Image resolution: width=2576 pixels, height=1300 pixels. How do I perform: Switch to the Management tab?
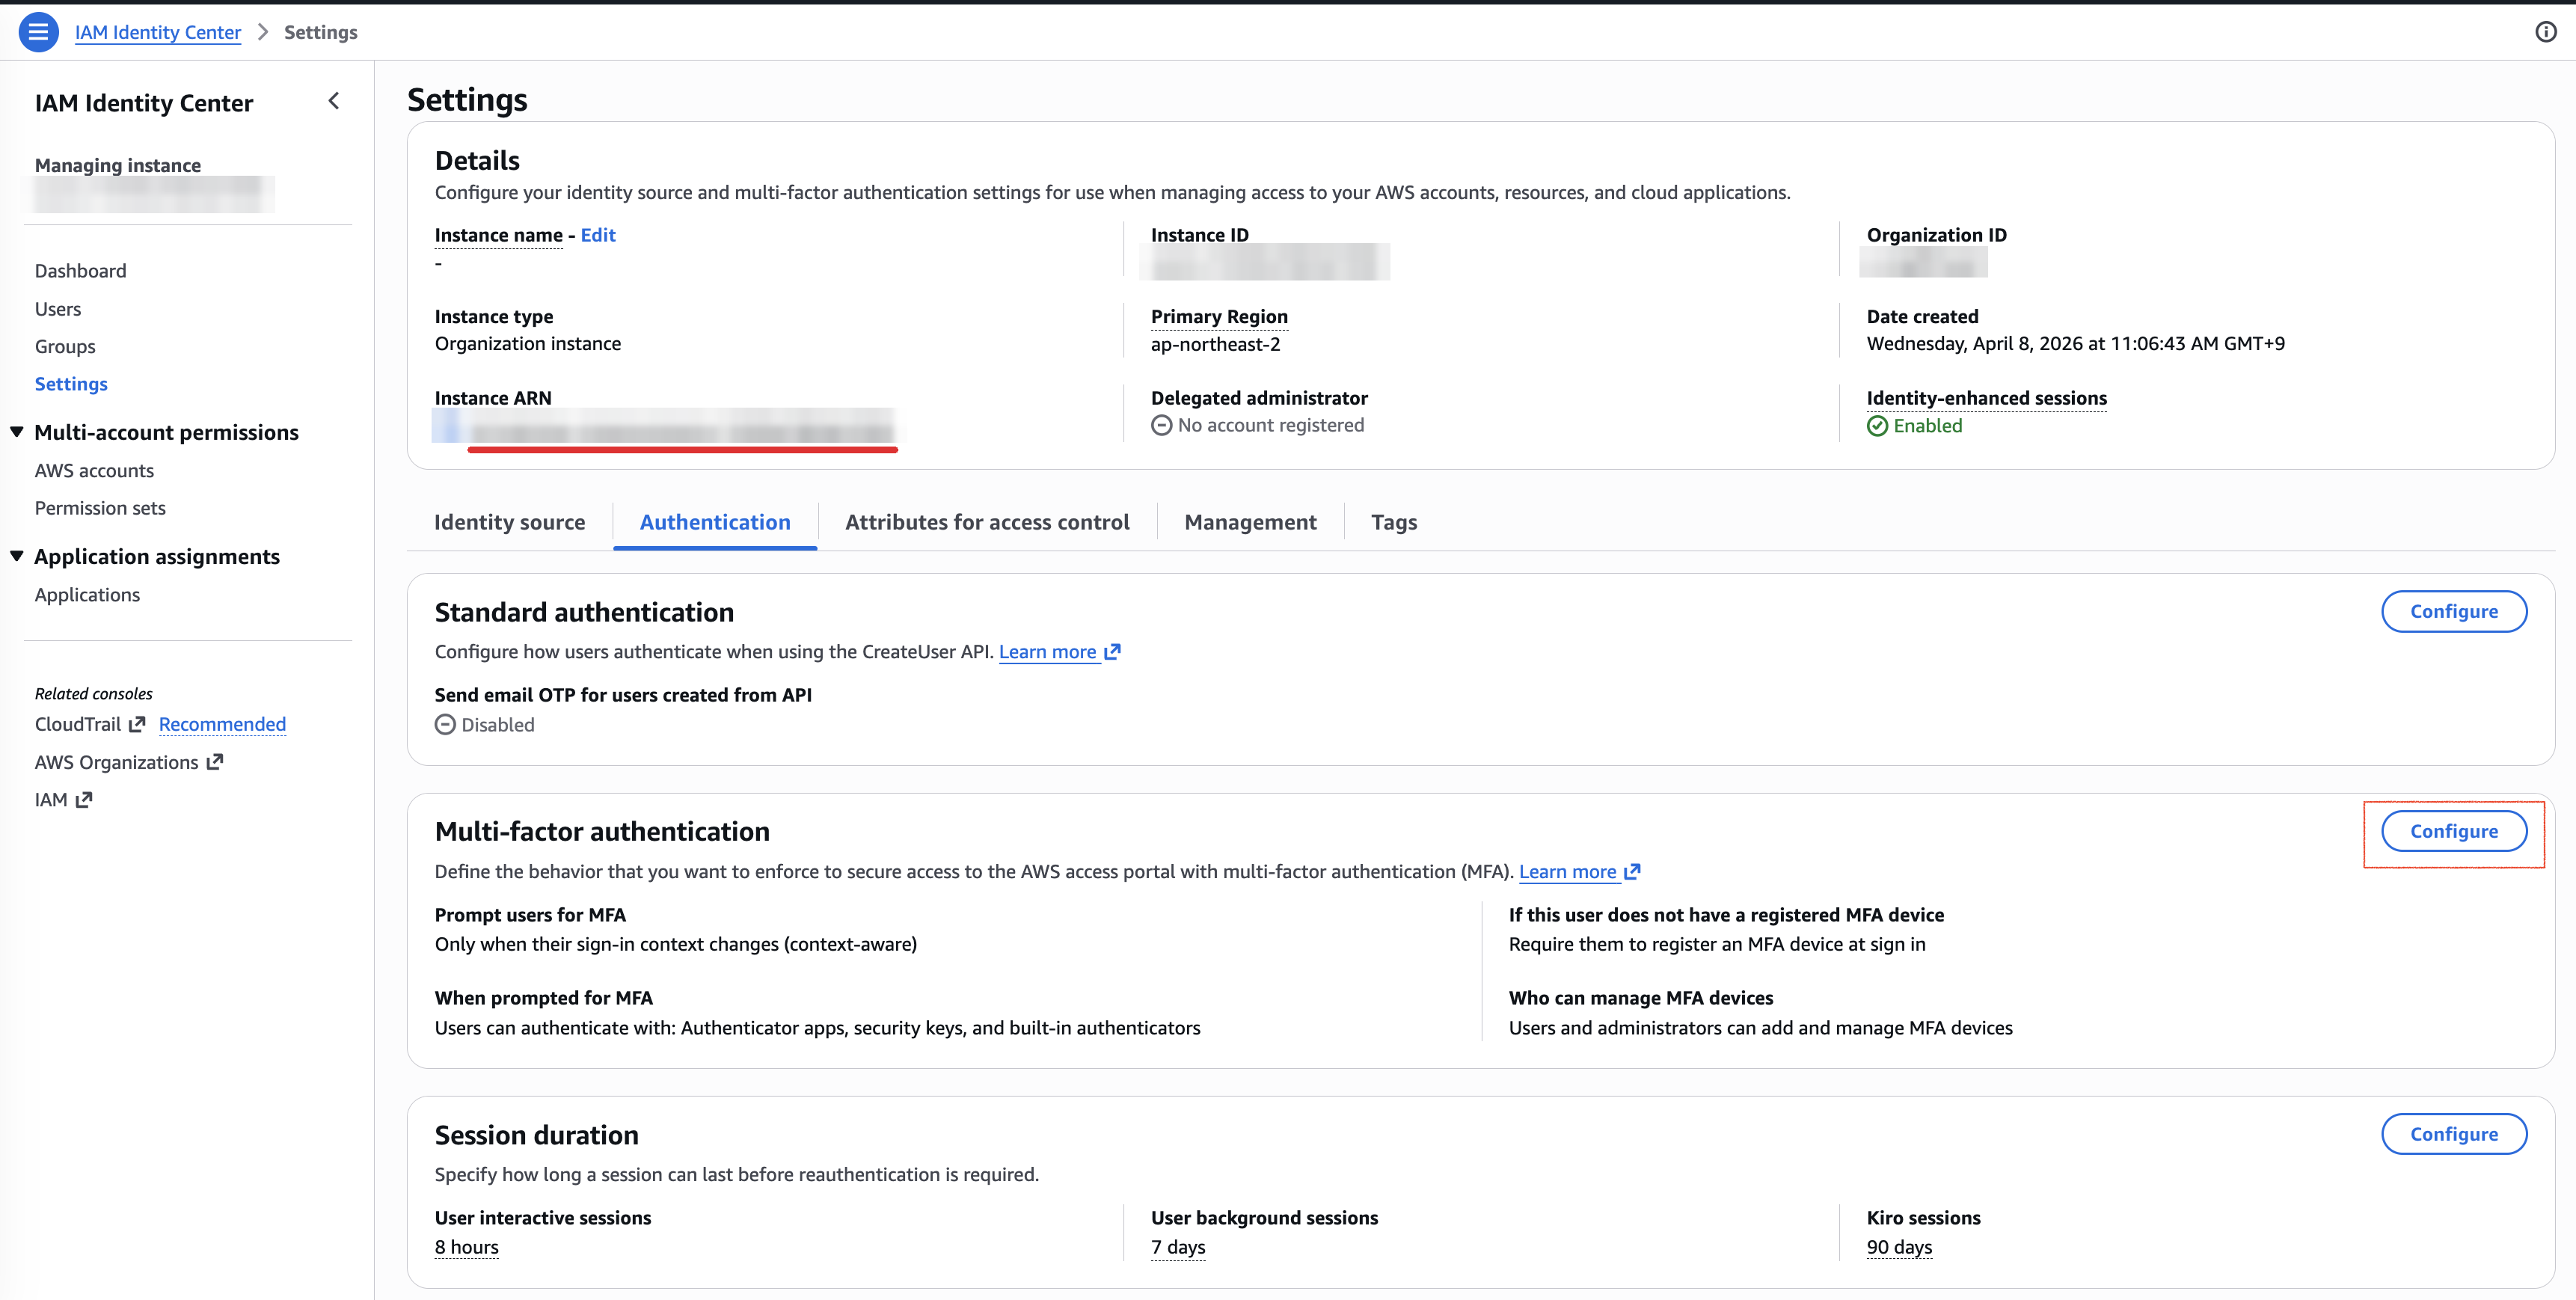coord(1250,522)
